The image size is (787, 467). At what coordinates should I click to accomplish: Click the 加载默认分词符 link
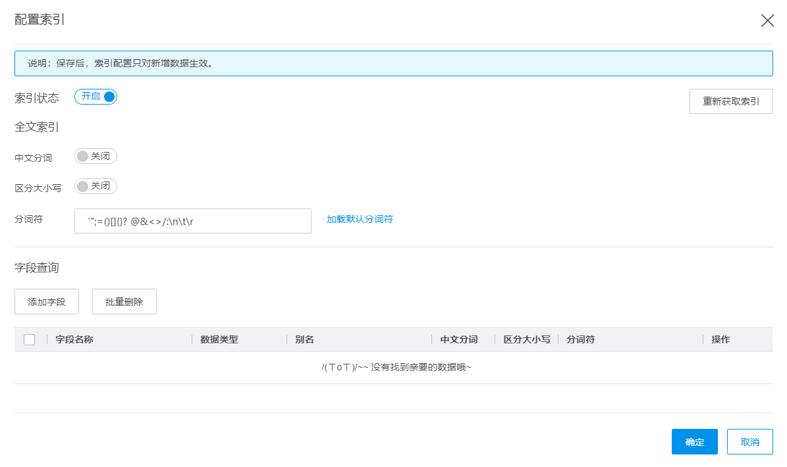[x=360, y=219]
